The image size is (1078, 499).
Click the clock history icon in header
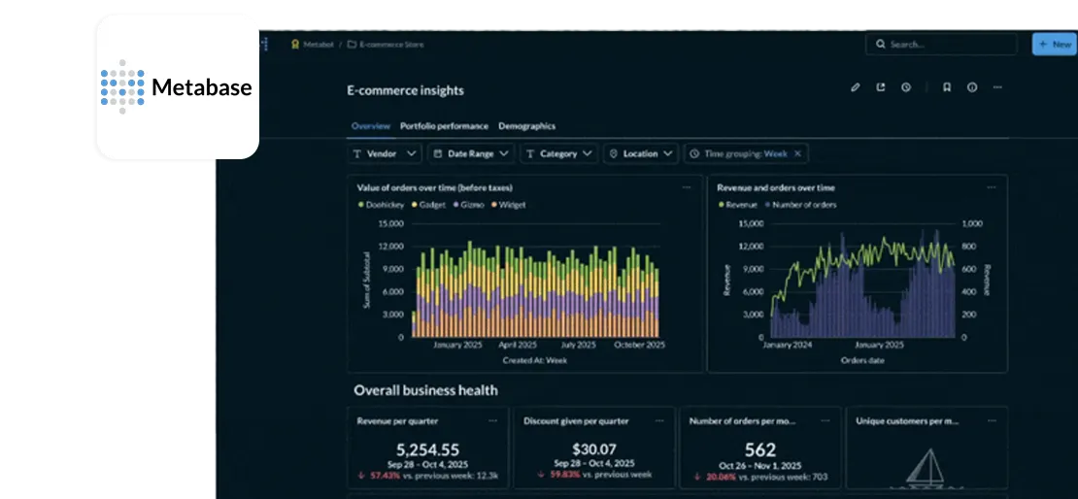(x=906, y=87)
